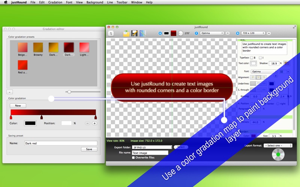Open the Apple menu
Viewport: 300px width, 187px height.
click(x=6, y=2)
